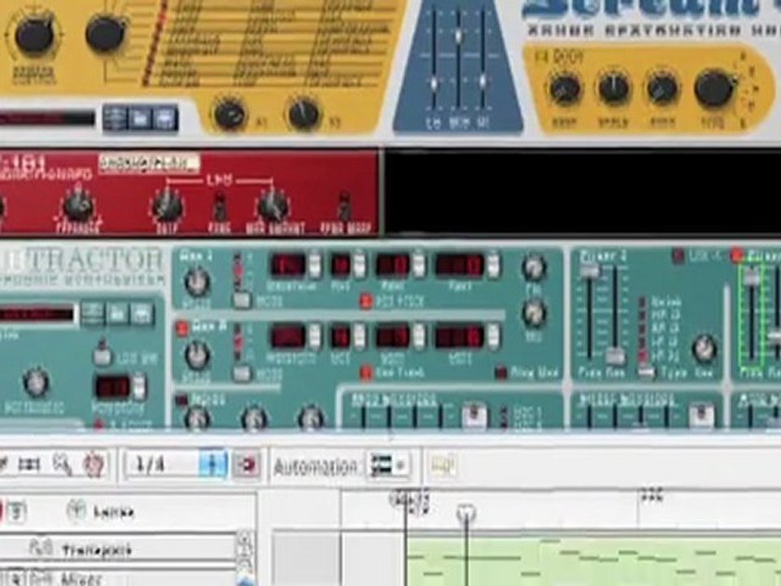This screenshot has width=781, height=586.
Task: Click the Osc 1 Cent spin control
Action: (493, 265)
